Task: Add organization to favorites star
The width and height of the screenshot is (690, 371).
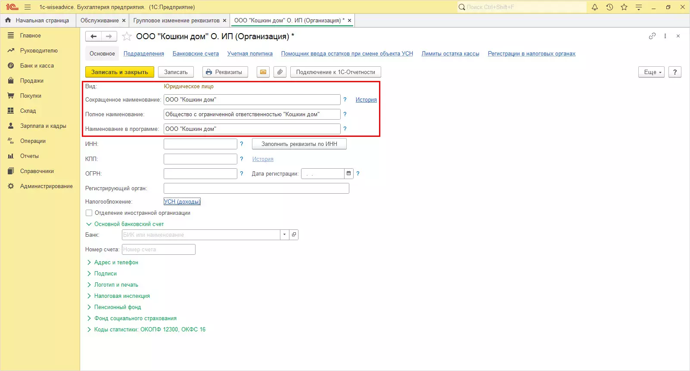Action: point(127,37)
